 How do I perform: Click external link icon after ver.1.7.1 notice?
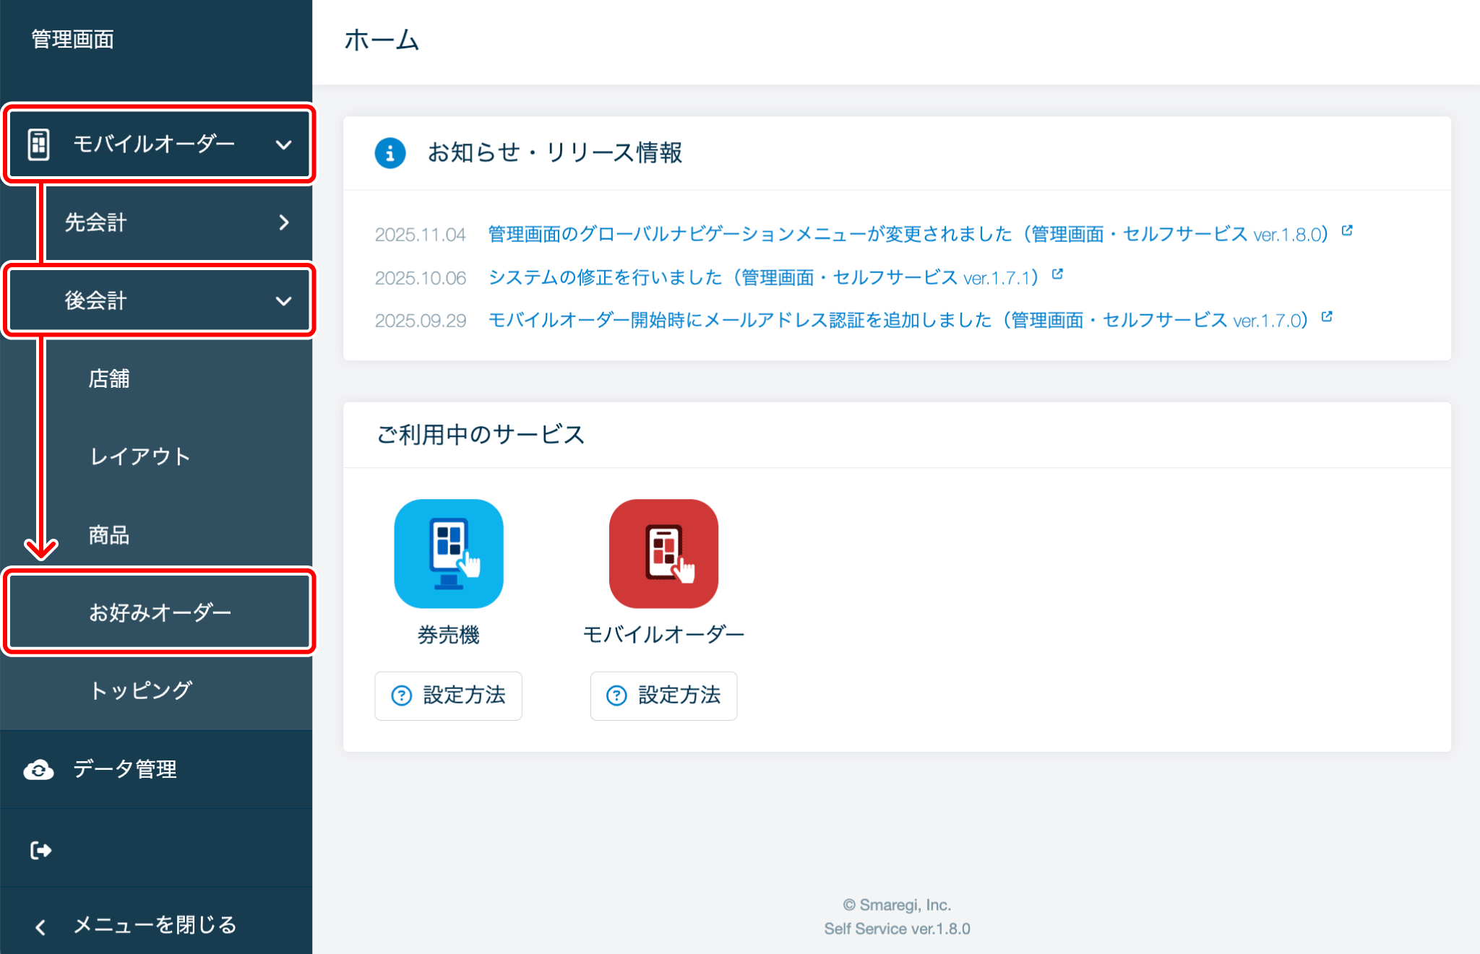1057,274
